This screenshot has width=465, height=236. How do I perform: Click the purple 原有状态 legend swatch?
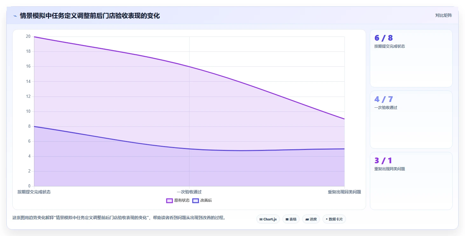[170, 200]
